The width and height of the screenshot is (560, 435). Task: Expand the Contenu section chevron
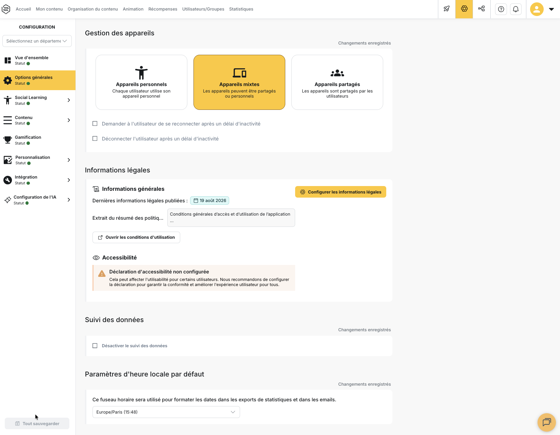point(69,120)
